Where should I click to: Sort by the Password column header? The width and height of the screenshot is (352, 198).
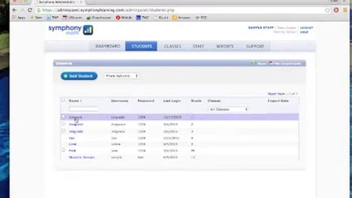[146, 101]
